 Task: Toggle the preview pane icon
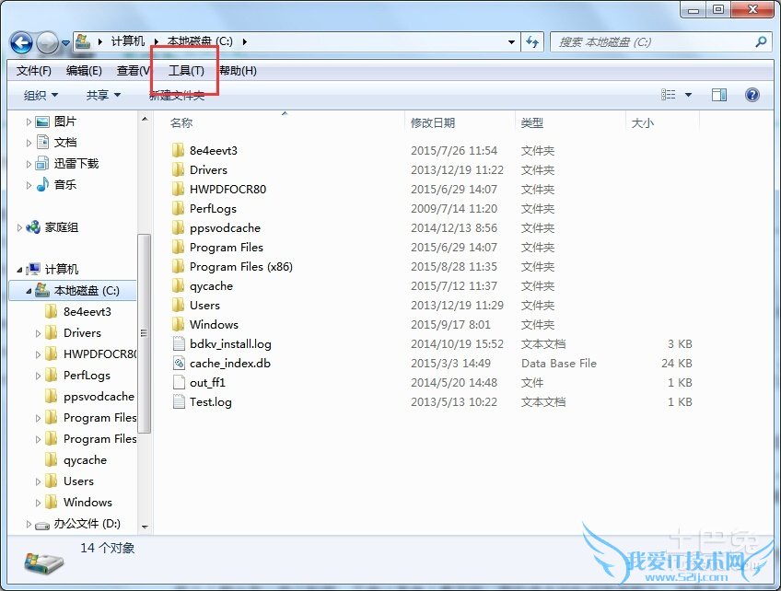click(x=719, y=95)
